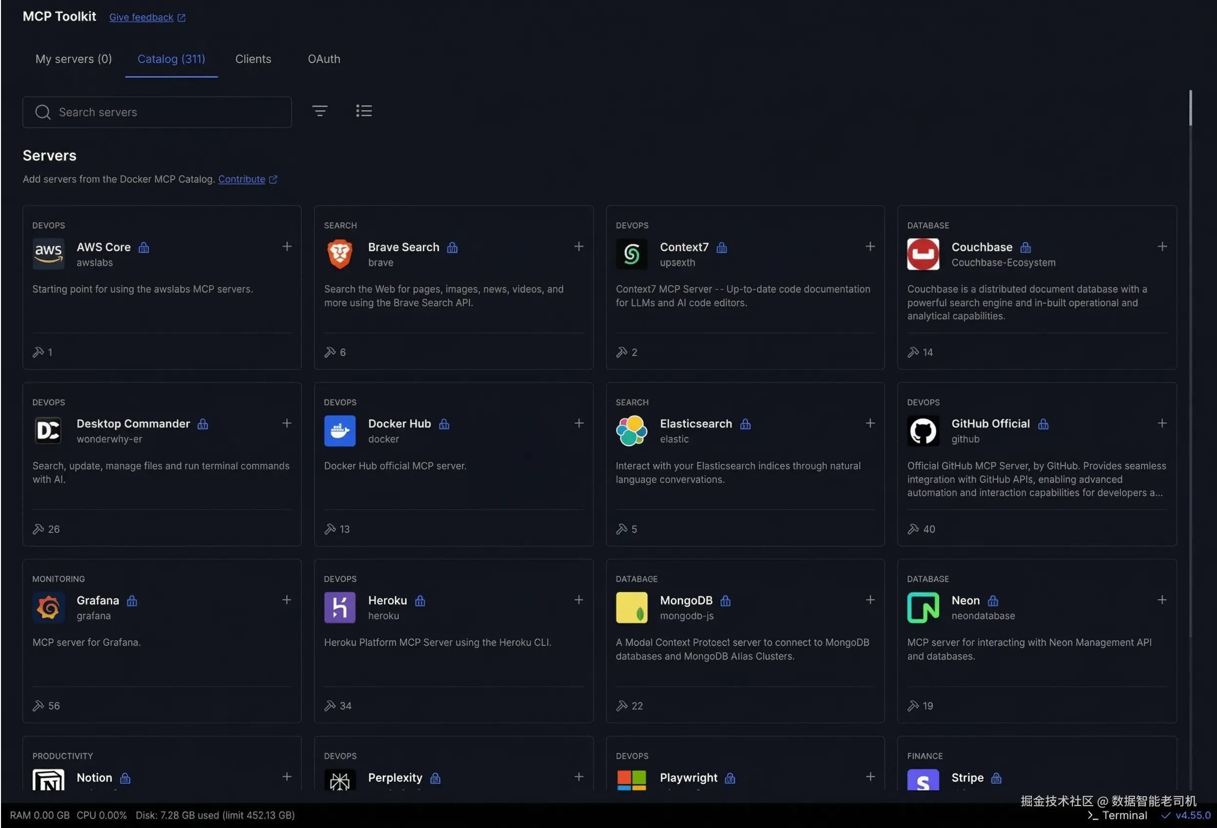The image size is (1217, 828).
Task: Click the PRODUCTIVITY category label
Action: click(63, 756)
